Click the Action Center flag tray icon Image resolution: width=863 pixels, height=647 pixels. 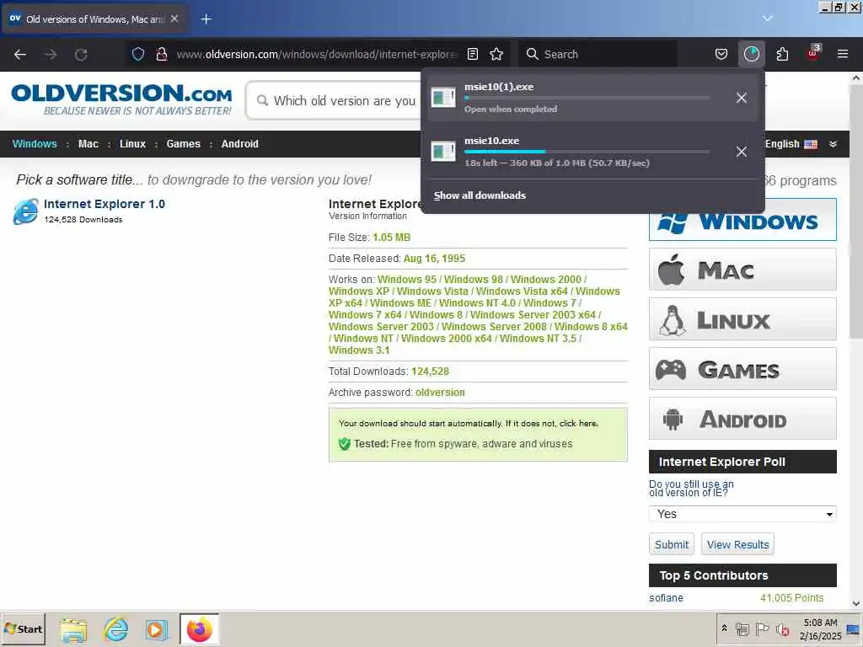[x=762, y=628]
